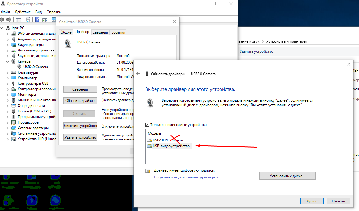Click the show/hide console tree toolbar icon
The width and height of the screenshot is (359, 211).
[x=18, y=20]
